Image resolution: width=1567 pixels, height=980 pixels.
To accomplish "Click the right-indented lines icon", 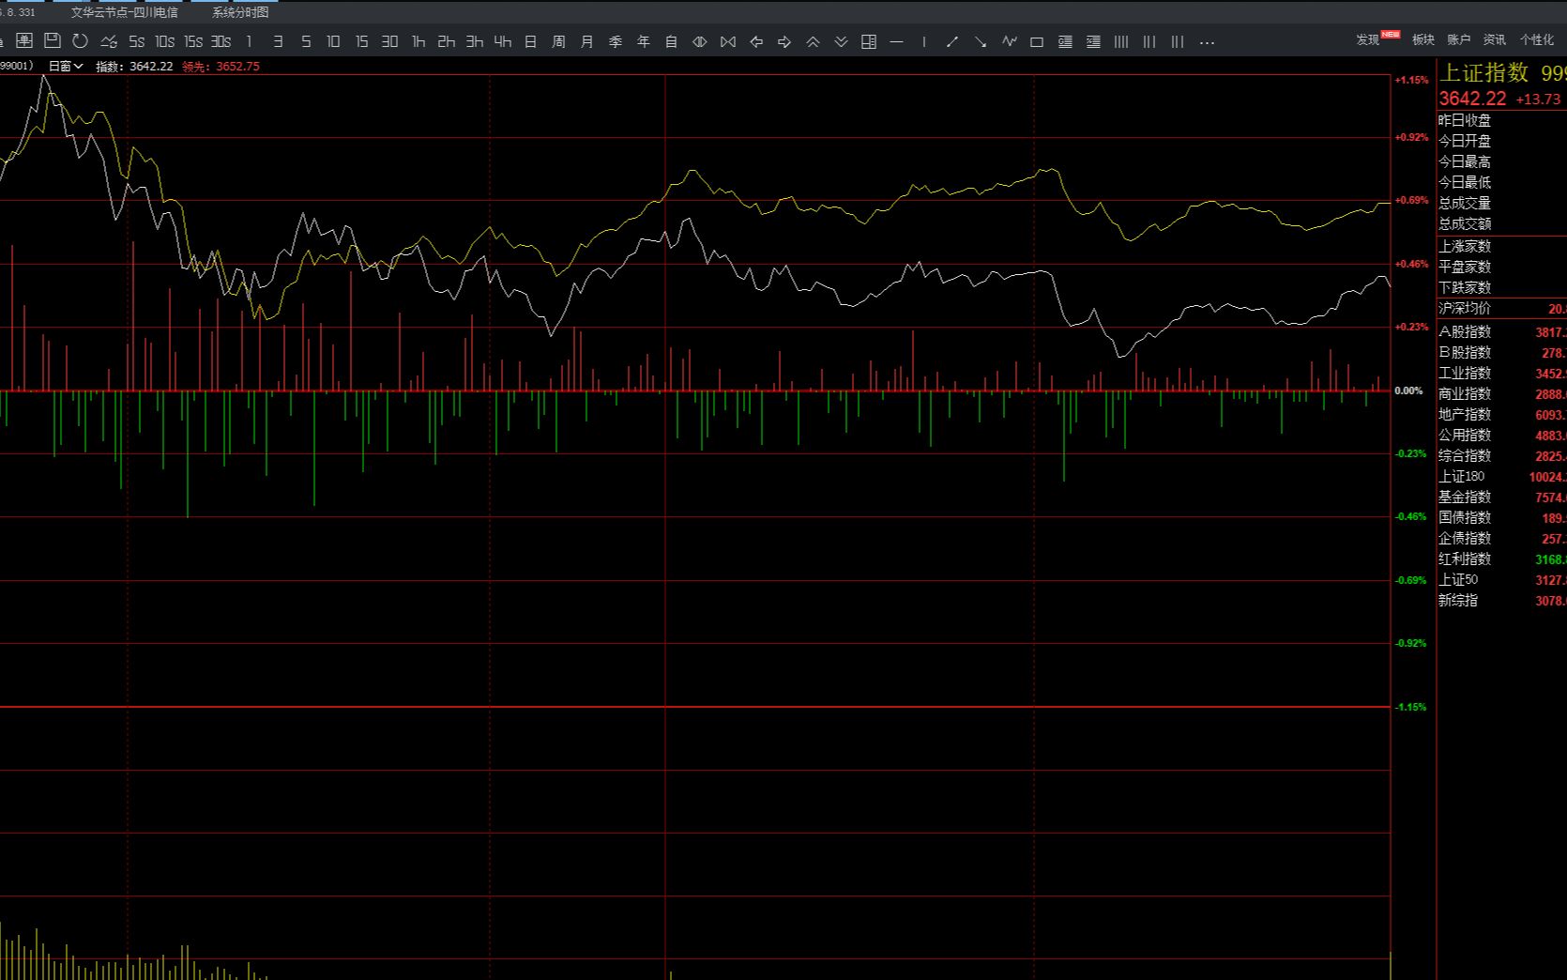I will tap(1093, 41).
